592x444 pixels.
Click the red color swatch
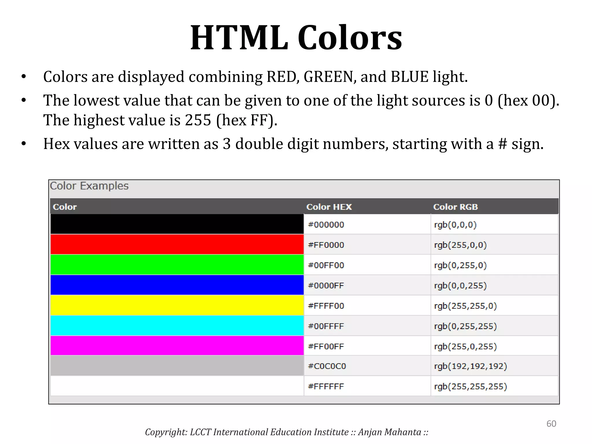177,245
